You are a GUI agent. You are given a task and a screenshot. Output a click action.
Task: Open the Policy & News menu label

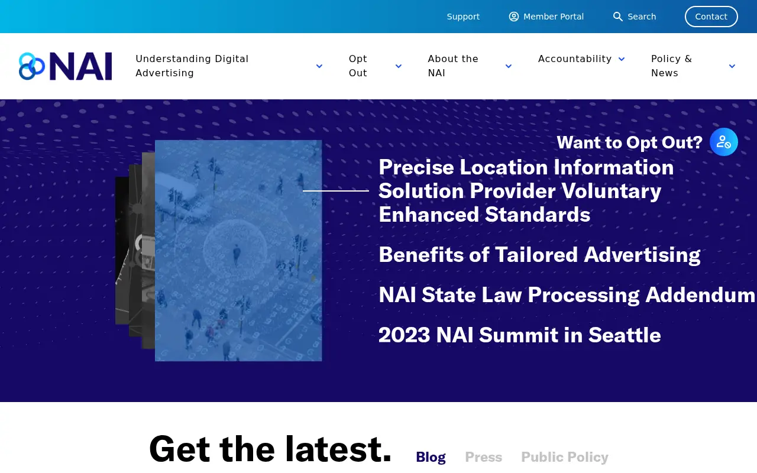(x=671, y=66)
